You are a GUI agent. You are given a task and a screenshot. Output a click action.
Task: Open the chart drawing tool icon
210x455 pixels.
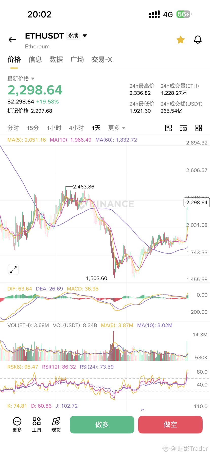168,128
